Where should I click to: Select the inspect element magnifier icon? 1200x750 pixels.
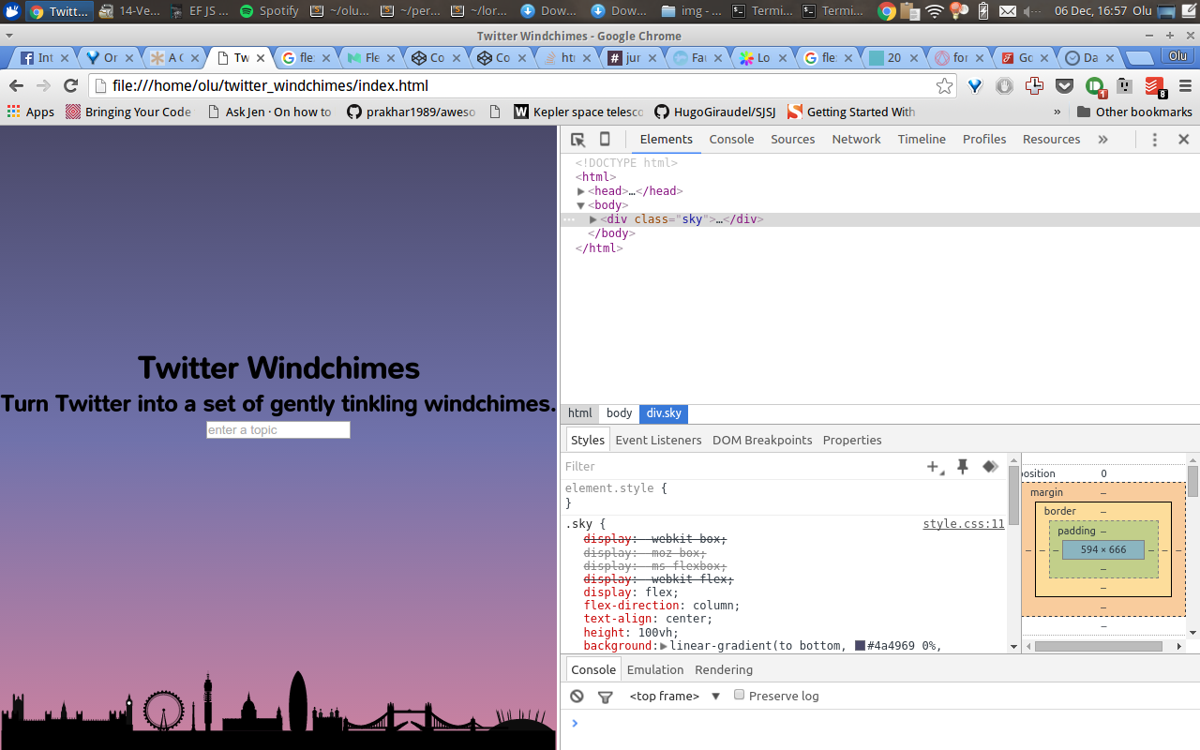point(577,140)
